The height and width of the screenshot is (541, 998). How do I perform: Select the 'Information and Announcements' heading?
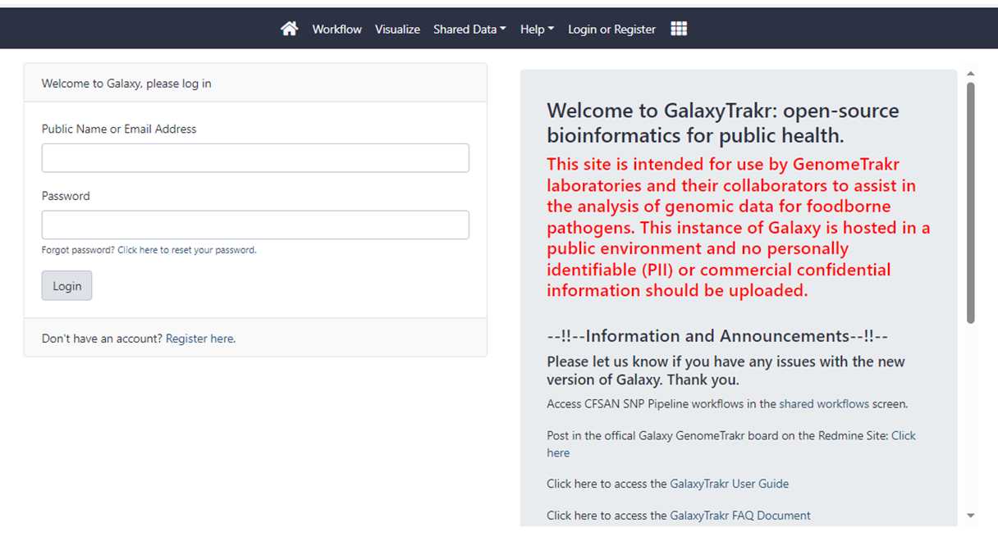coord(718,336)
